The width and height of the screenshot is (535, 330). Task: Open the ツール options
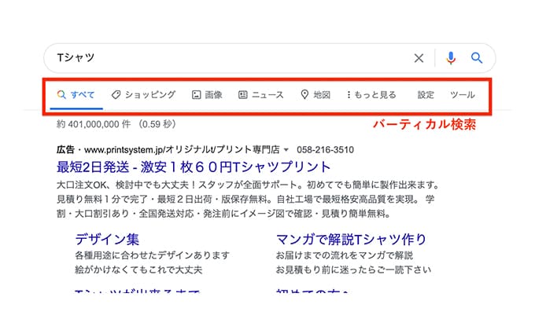click(463, 95)
